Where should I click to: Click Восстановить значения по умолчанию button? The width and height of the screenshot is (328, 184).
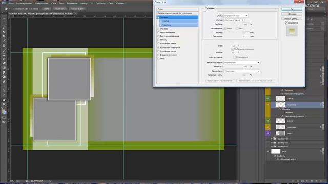(x=256, y=81)
